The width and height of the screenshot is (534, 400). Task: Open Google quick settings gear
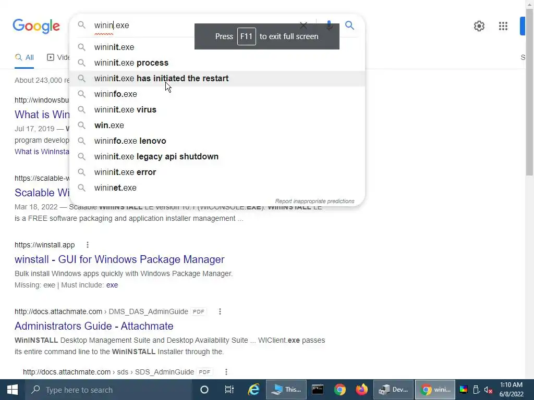(x=479, y=26)
